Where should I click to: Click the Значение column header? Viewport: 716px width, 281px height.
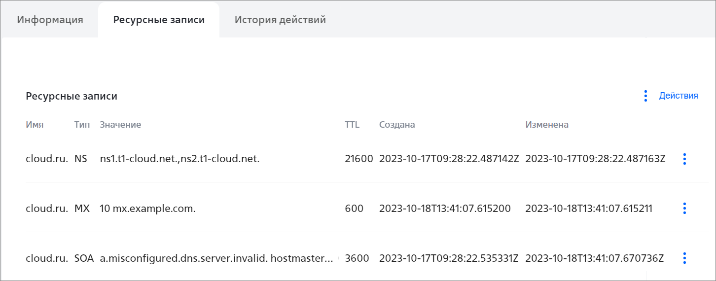pos(120,125)
